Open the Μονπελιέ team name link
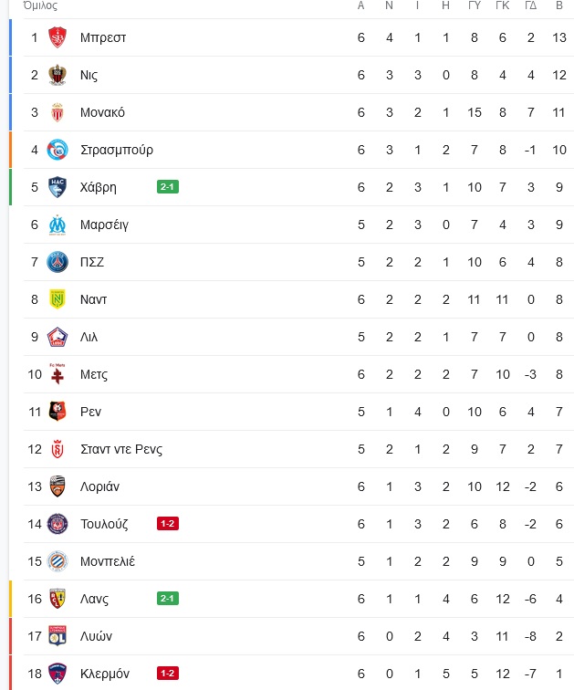Viewport: 574px width, 690px height. click(x=108, y=561)
